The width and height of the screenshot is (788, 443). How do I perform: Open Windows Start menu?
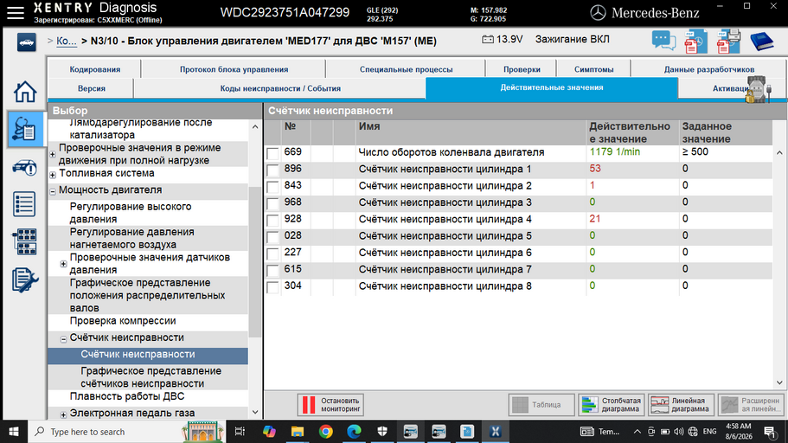pos(14,432)
